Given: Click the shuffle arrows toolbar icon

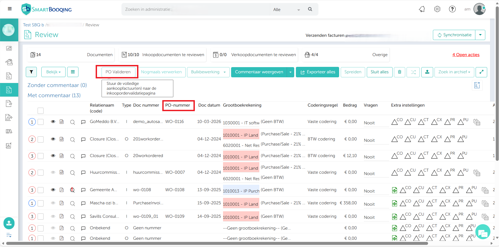Looking at the screenshot, I should (x=413, y=72).
